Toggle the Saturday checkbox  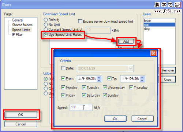(84, 95)
